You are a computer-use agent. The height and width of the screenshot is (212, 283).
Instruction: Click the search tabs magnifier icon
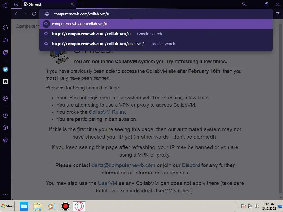click(244, 4)
